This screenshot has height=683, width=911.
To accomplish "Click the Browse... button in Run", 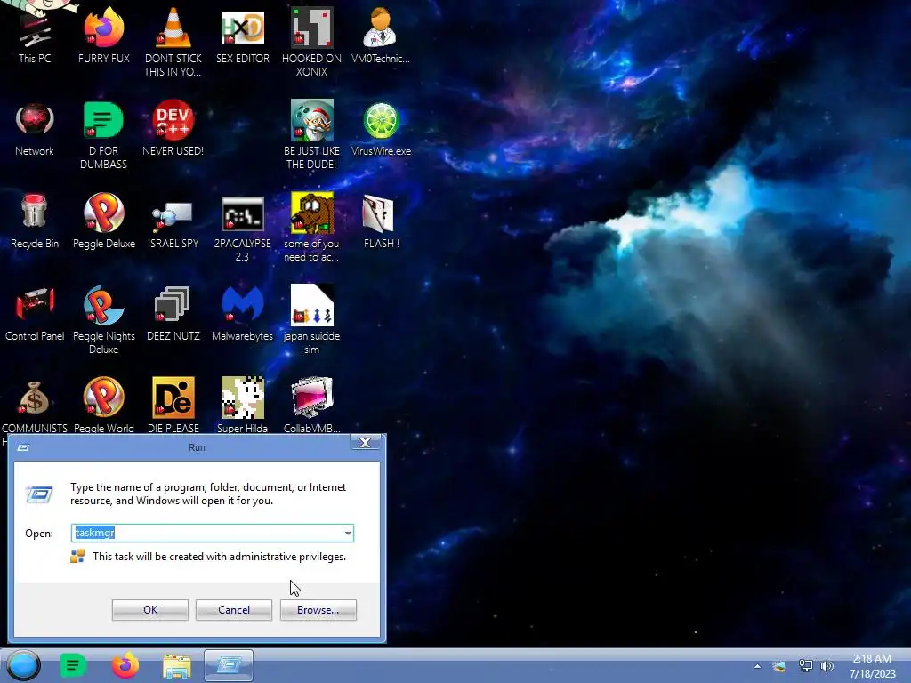I will [x=318, y=610].
